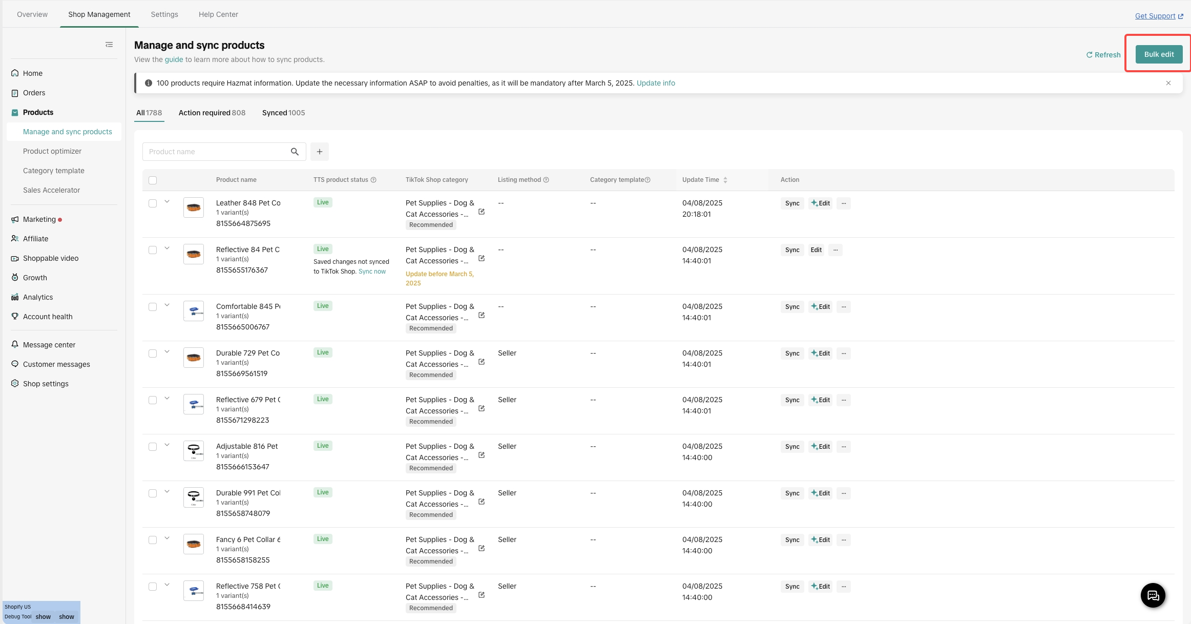The image size is (1191, 624).
Task: Click the Bulk edit button
Action: [x=1159, y=54]
